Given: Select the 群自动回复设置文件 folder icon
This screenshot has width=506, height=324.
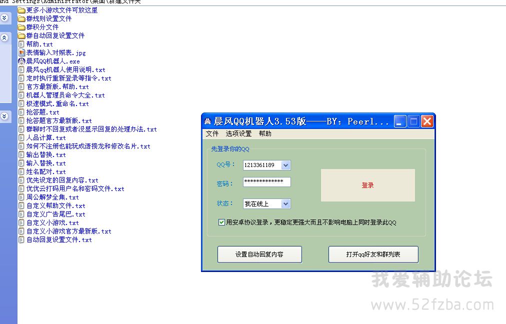Looking at the screenshot, I should pyautogui.click(x=21, y=36).
